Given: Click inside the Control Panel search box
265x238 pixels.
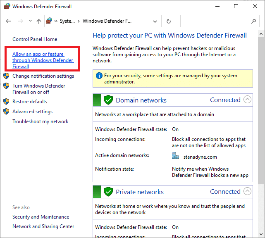Looking at the screenshot, I should pos(215,21).
